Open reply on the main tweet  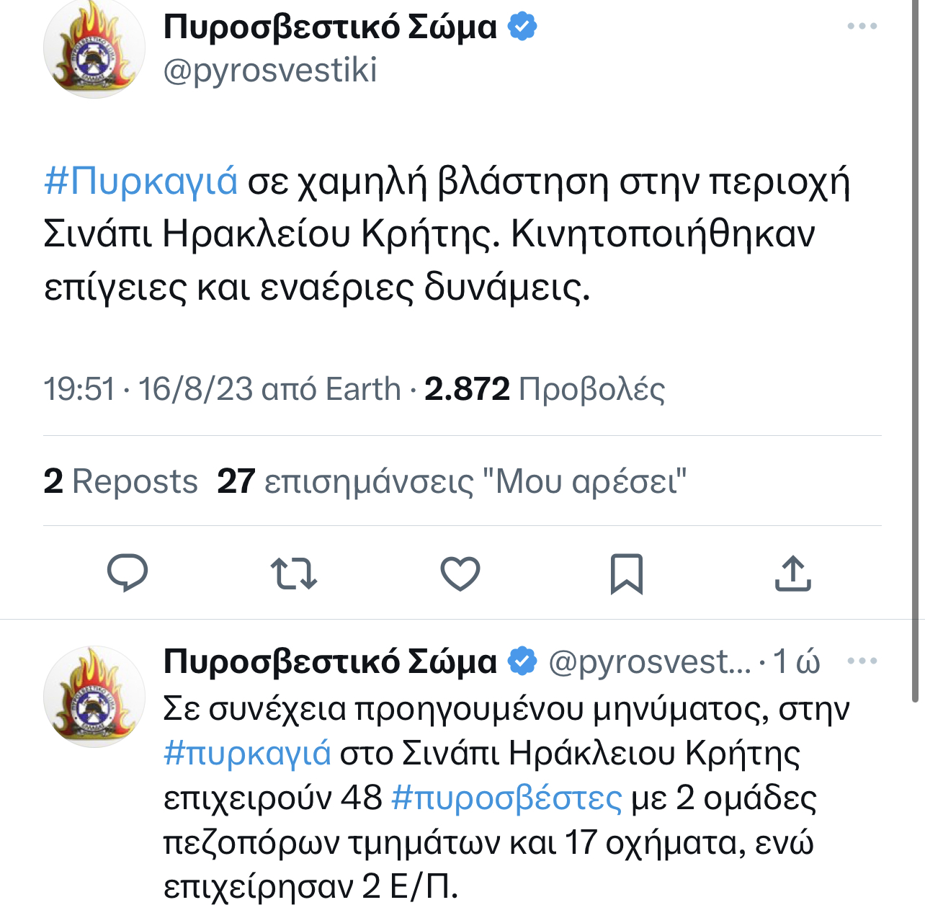coord(128,574)
